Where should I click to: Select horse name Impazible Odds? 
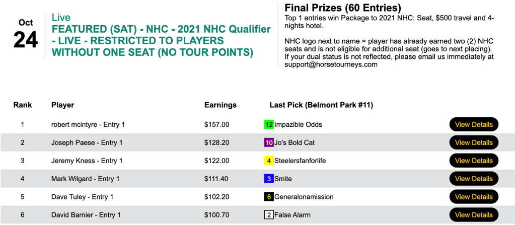point(298,124)
